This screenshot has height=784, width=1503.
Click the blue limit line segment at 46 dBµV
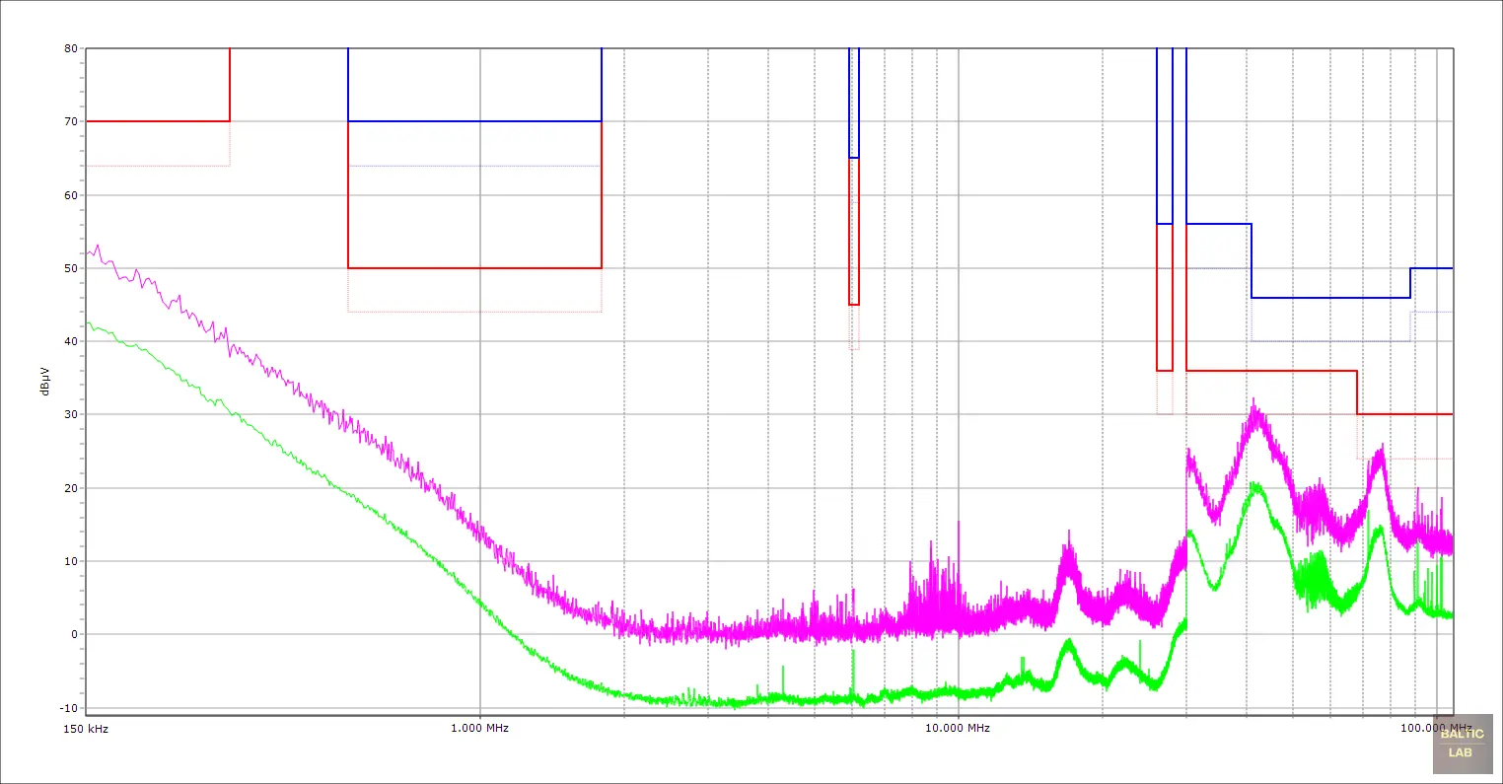click(1330, 298)
